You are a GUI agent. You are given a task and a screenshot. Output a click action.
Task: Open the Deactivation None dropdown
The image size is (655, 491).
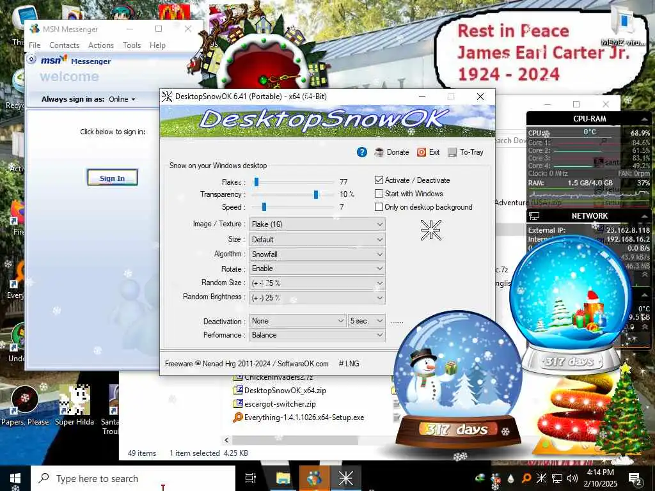297,321
